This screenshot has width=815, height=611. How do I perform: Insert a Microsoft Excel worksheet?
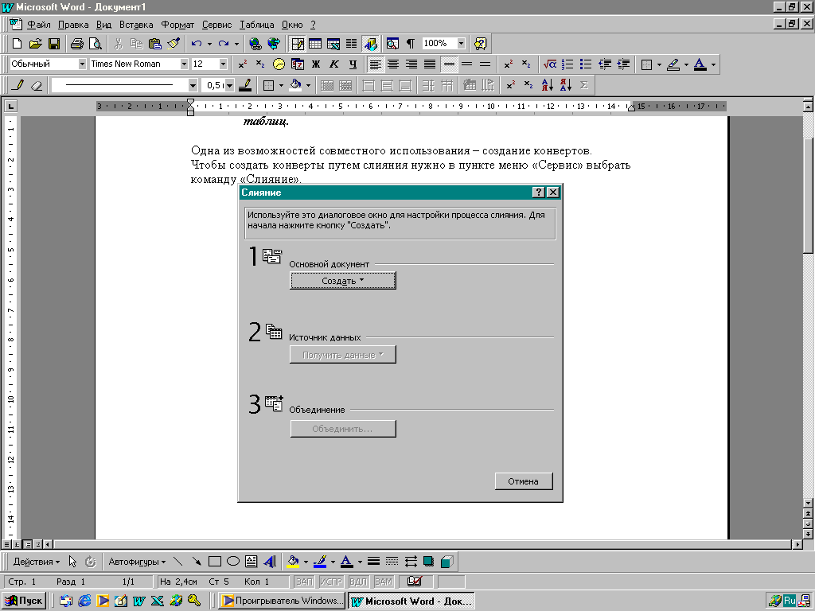[333, 44]
